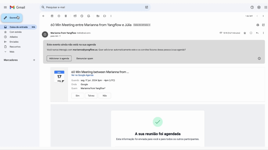Expand recipient details next to para mim
The height and width of the screenshot is (150, 268).
[x=60, y=36]
